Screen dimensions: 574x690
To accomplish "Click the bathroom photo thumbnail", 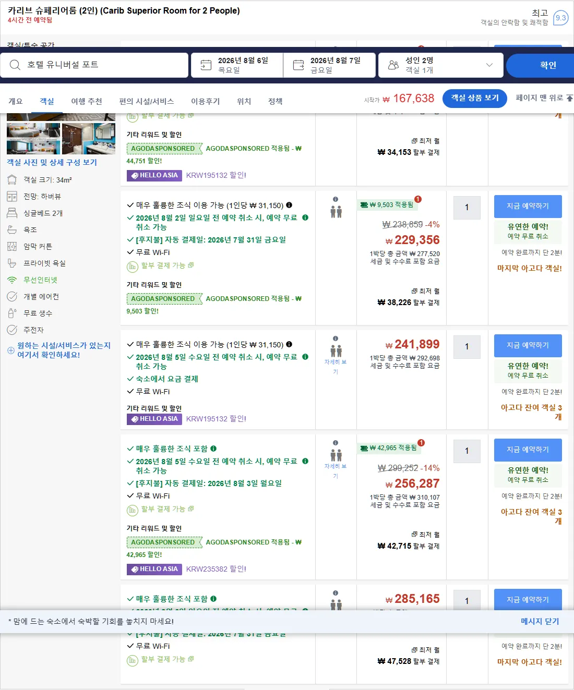I will click(89, 139).
